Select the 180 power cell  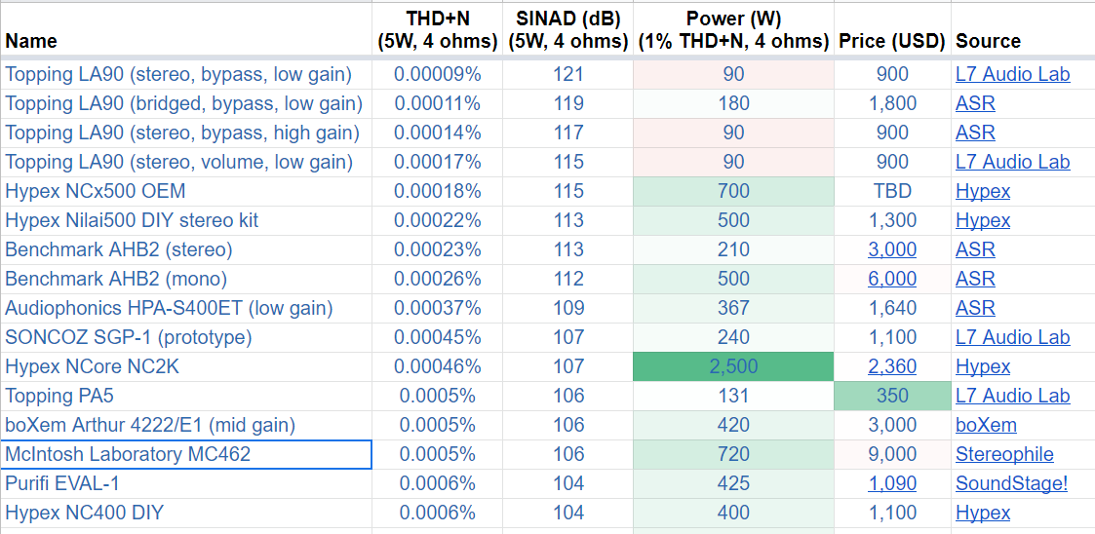pos(733,103)
